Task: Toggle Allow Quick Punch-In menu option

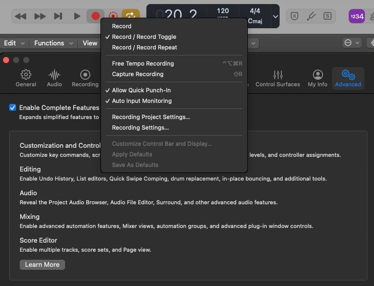Action: coord(141,90)
